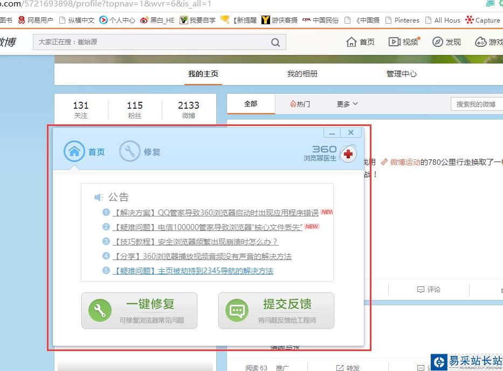Open the 网易用户 bookmark
Viewport: 503px width, 371px height.
pyautogui.click(x=35, y=20)
